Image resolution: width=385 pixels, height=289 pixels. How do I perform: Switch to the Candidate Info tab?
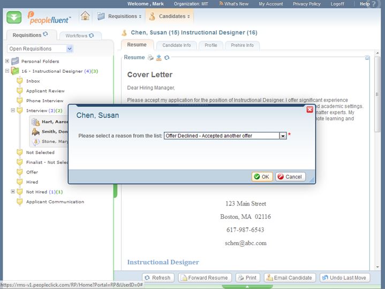[x=176, y=45]
